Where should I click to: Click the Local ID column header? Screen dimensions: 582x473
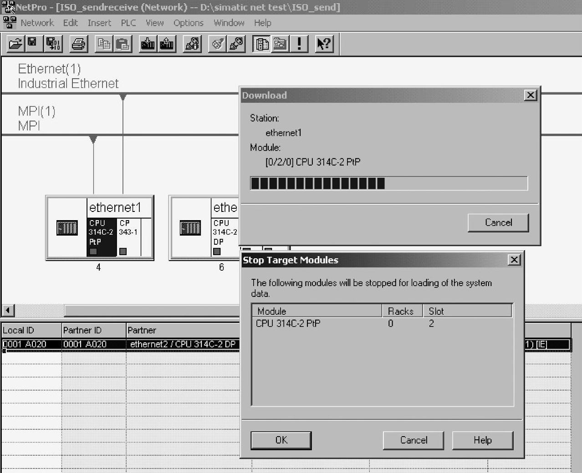pyautogui.click(x=31, y=330)
